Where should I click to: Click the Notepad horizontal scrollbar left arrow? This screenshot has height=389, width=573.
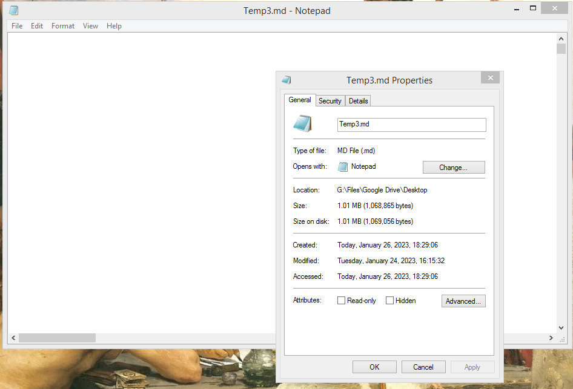(13, 338)
